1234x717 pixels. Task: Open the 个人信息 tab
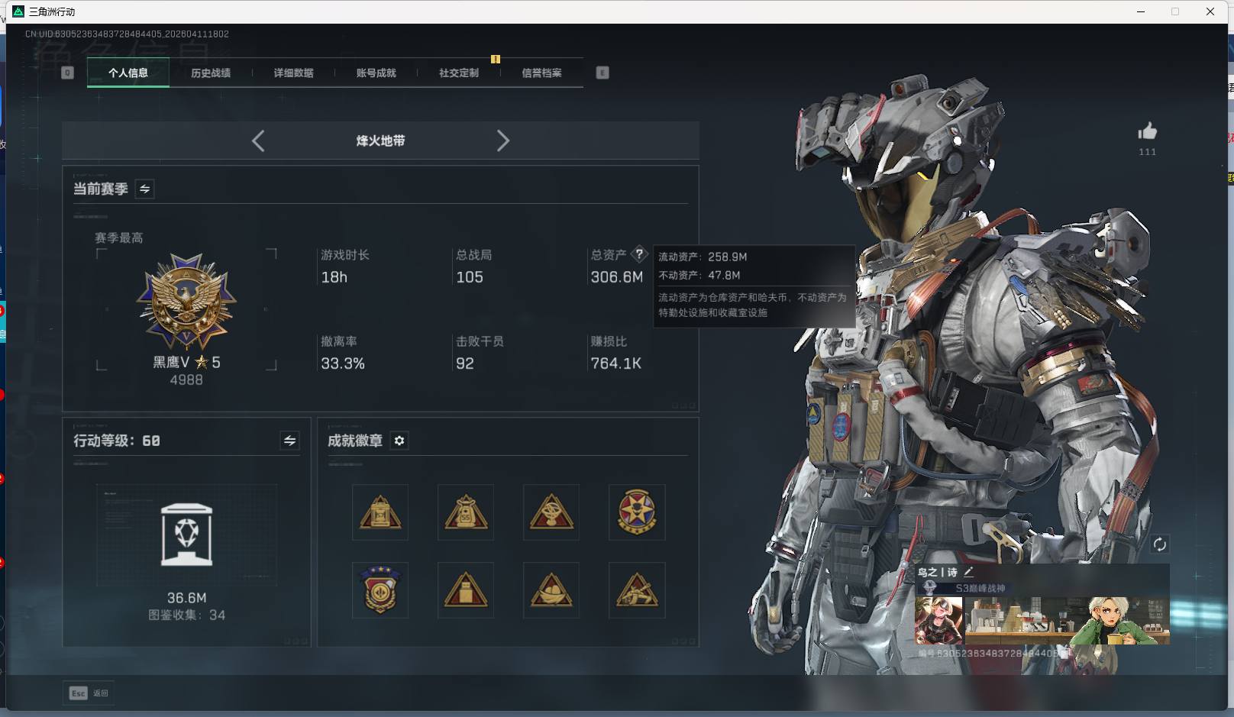click(x=128, y=73)
